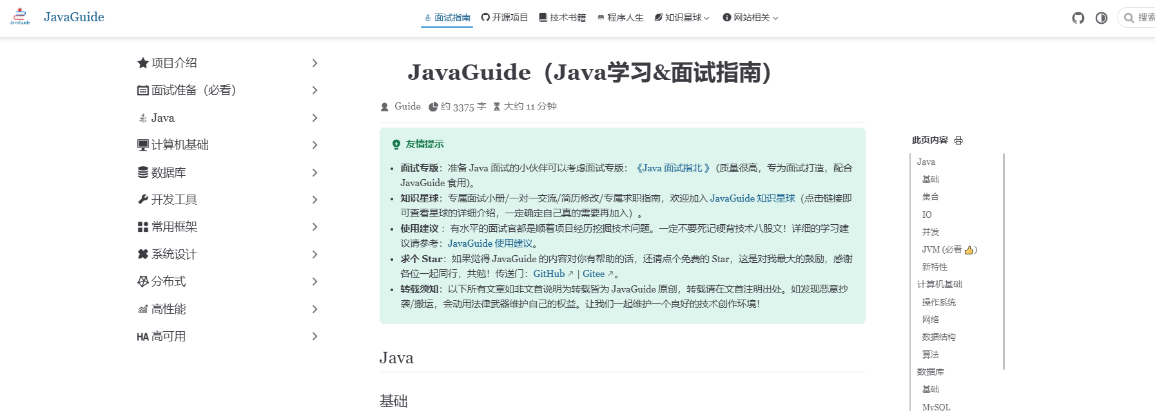Expand the 数据库 section chevron
Viewport: 1155px width, 411px height.
[x=315, y=173]
